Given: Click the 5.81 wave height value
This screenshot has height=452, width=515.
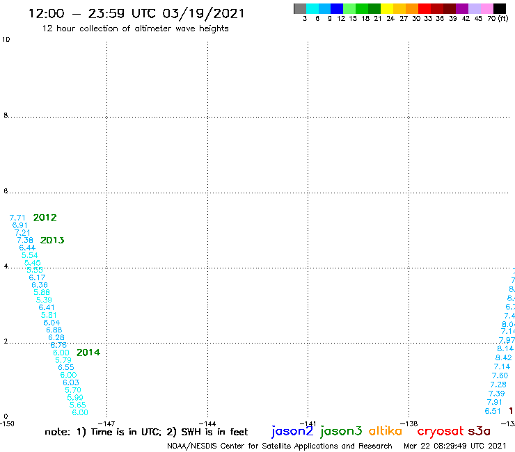Looking at the screenshot, I should point(49,315).
